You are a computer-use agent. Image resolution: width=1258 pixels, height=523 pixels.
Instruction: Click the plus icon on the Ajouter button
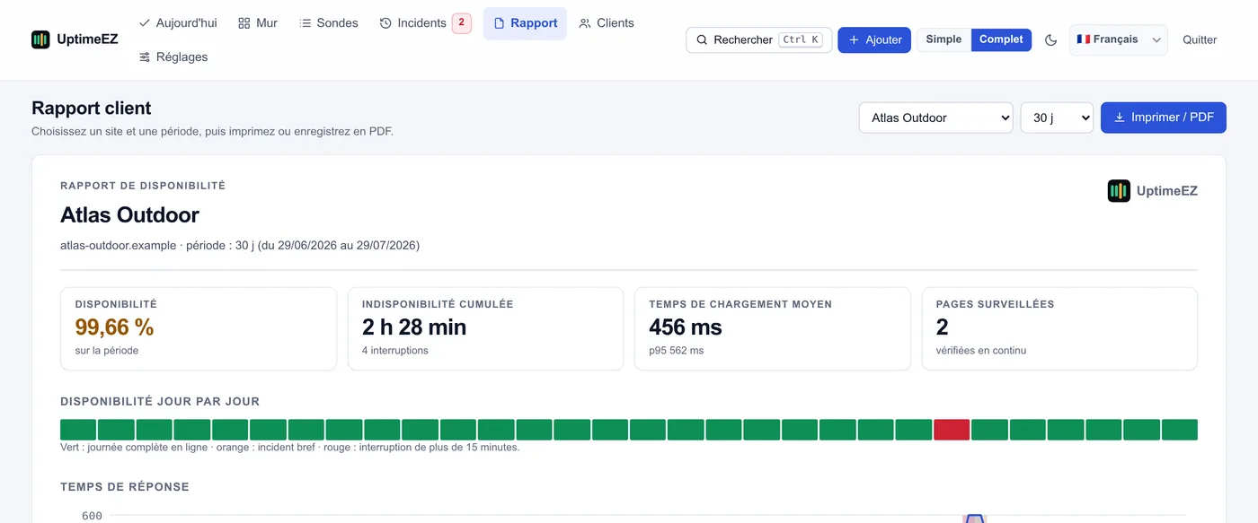855,40
